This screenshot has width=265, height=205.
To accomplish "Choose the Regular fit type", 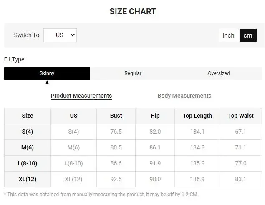I will coord(133,73).
